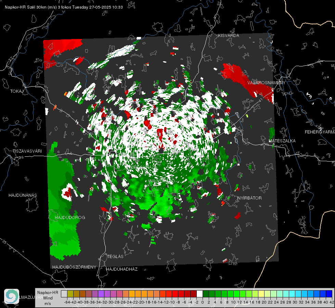Image resolution: width=335 pixels, height=308 pixels.
Task: Click the HAJDÚNÁNÁS town label
Action: coord(23,195)
